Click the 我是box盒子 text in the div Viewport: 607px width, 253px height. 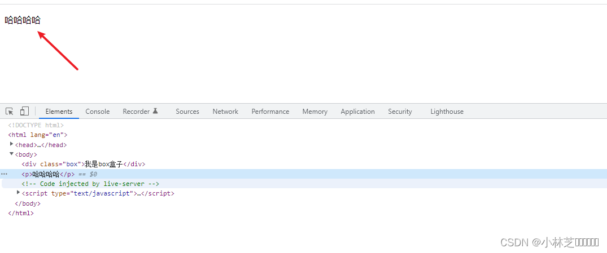click(x=103, y=164)
